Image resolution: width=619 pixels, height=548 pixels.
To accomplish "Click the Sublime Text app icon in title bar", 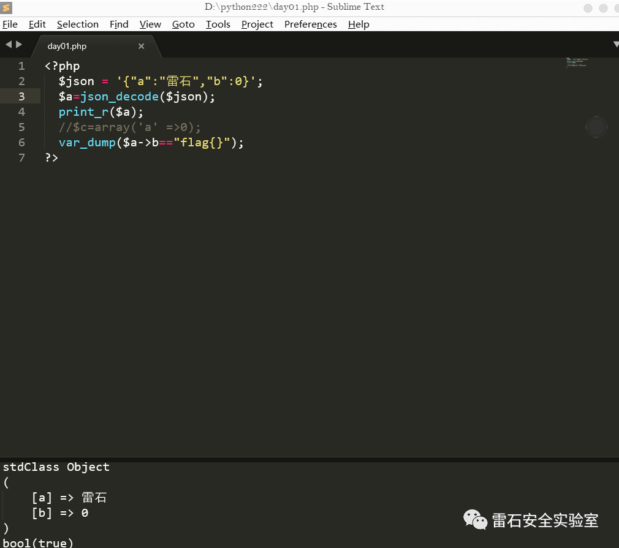I will click(7, 8).
